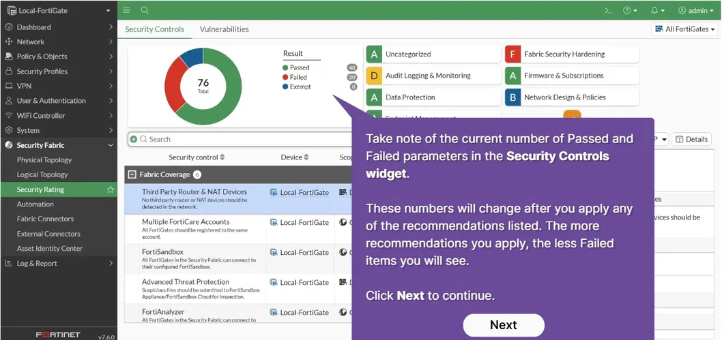Viewport: 722px width, 340px height.
Task: Select Network Design & Policies card
Action: [x=572, y=97]
